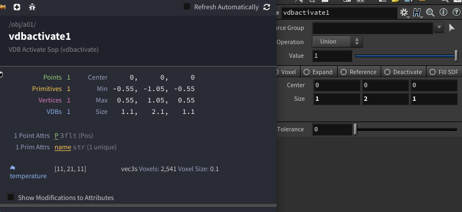
Task: Click the Primitives count label
Action: pyautogui.click(x=47, y=89)
